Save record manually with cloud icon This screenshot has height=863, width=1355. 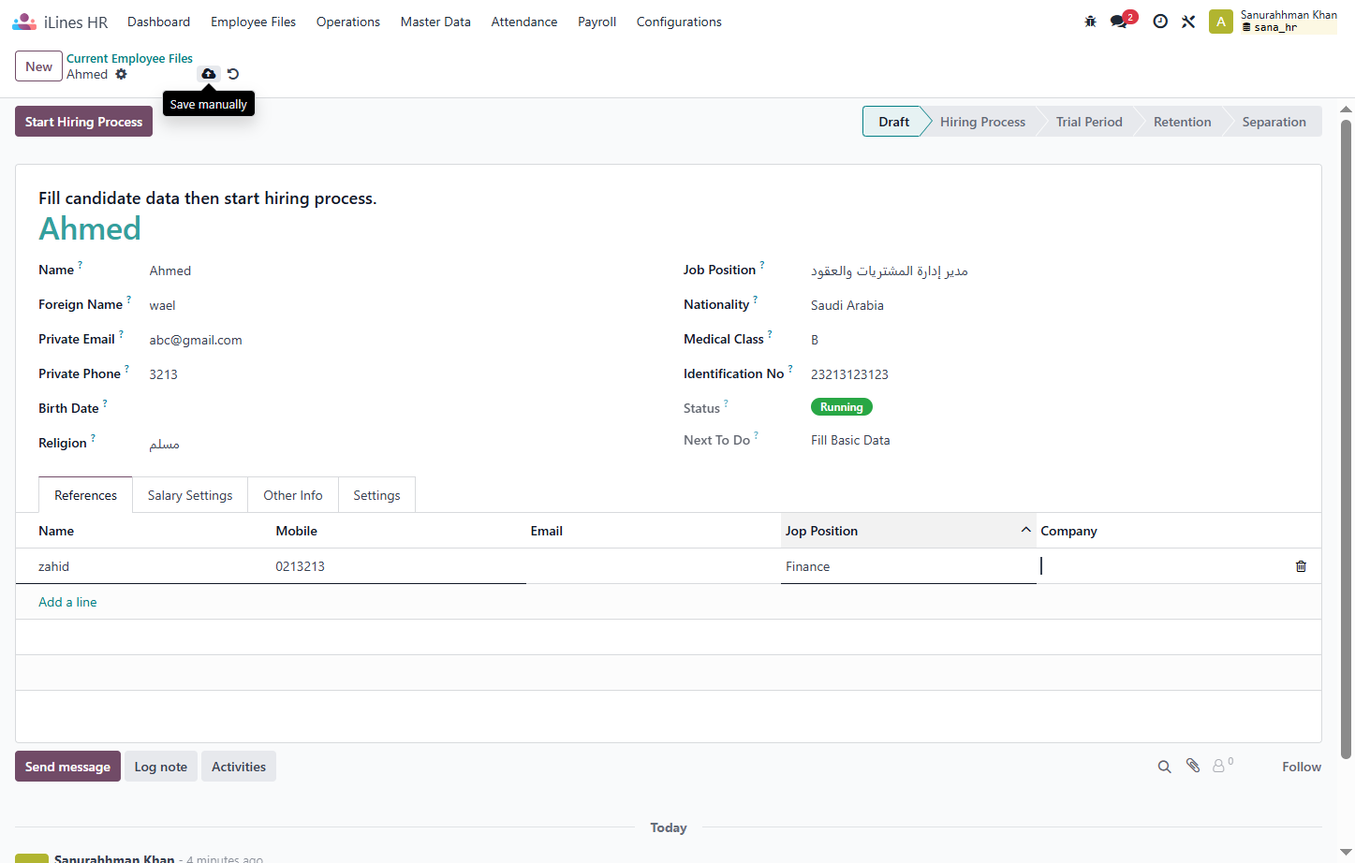tap(208, 73)
